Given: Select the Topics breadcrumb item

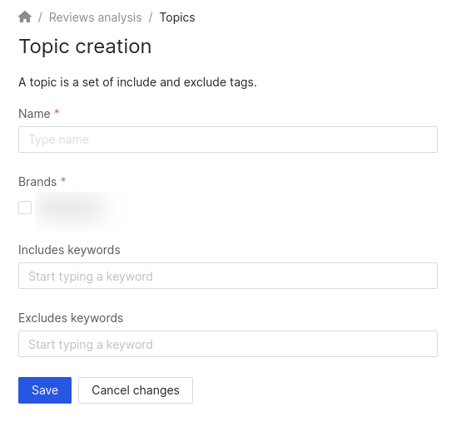Looking at the screenshot, I should coord(177,17).
